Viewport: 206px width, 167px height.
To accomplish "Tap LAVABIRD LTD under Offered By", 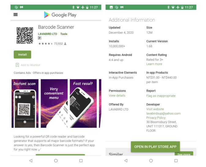I will pos(118,109).
